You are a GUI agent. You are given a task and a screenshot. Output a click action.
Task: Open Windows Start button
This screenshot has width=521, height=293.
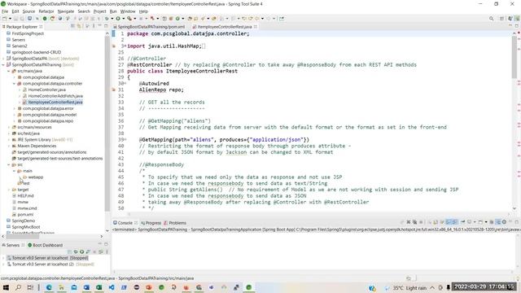tap(6, 287)
